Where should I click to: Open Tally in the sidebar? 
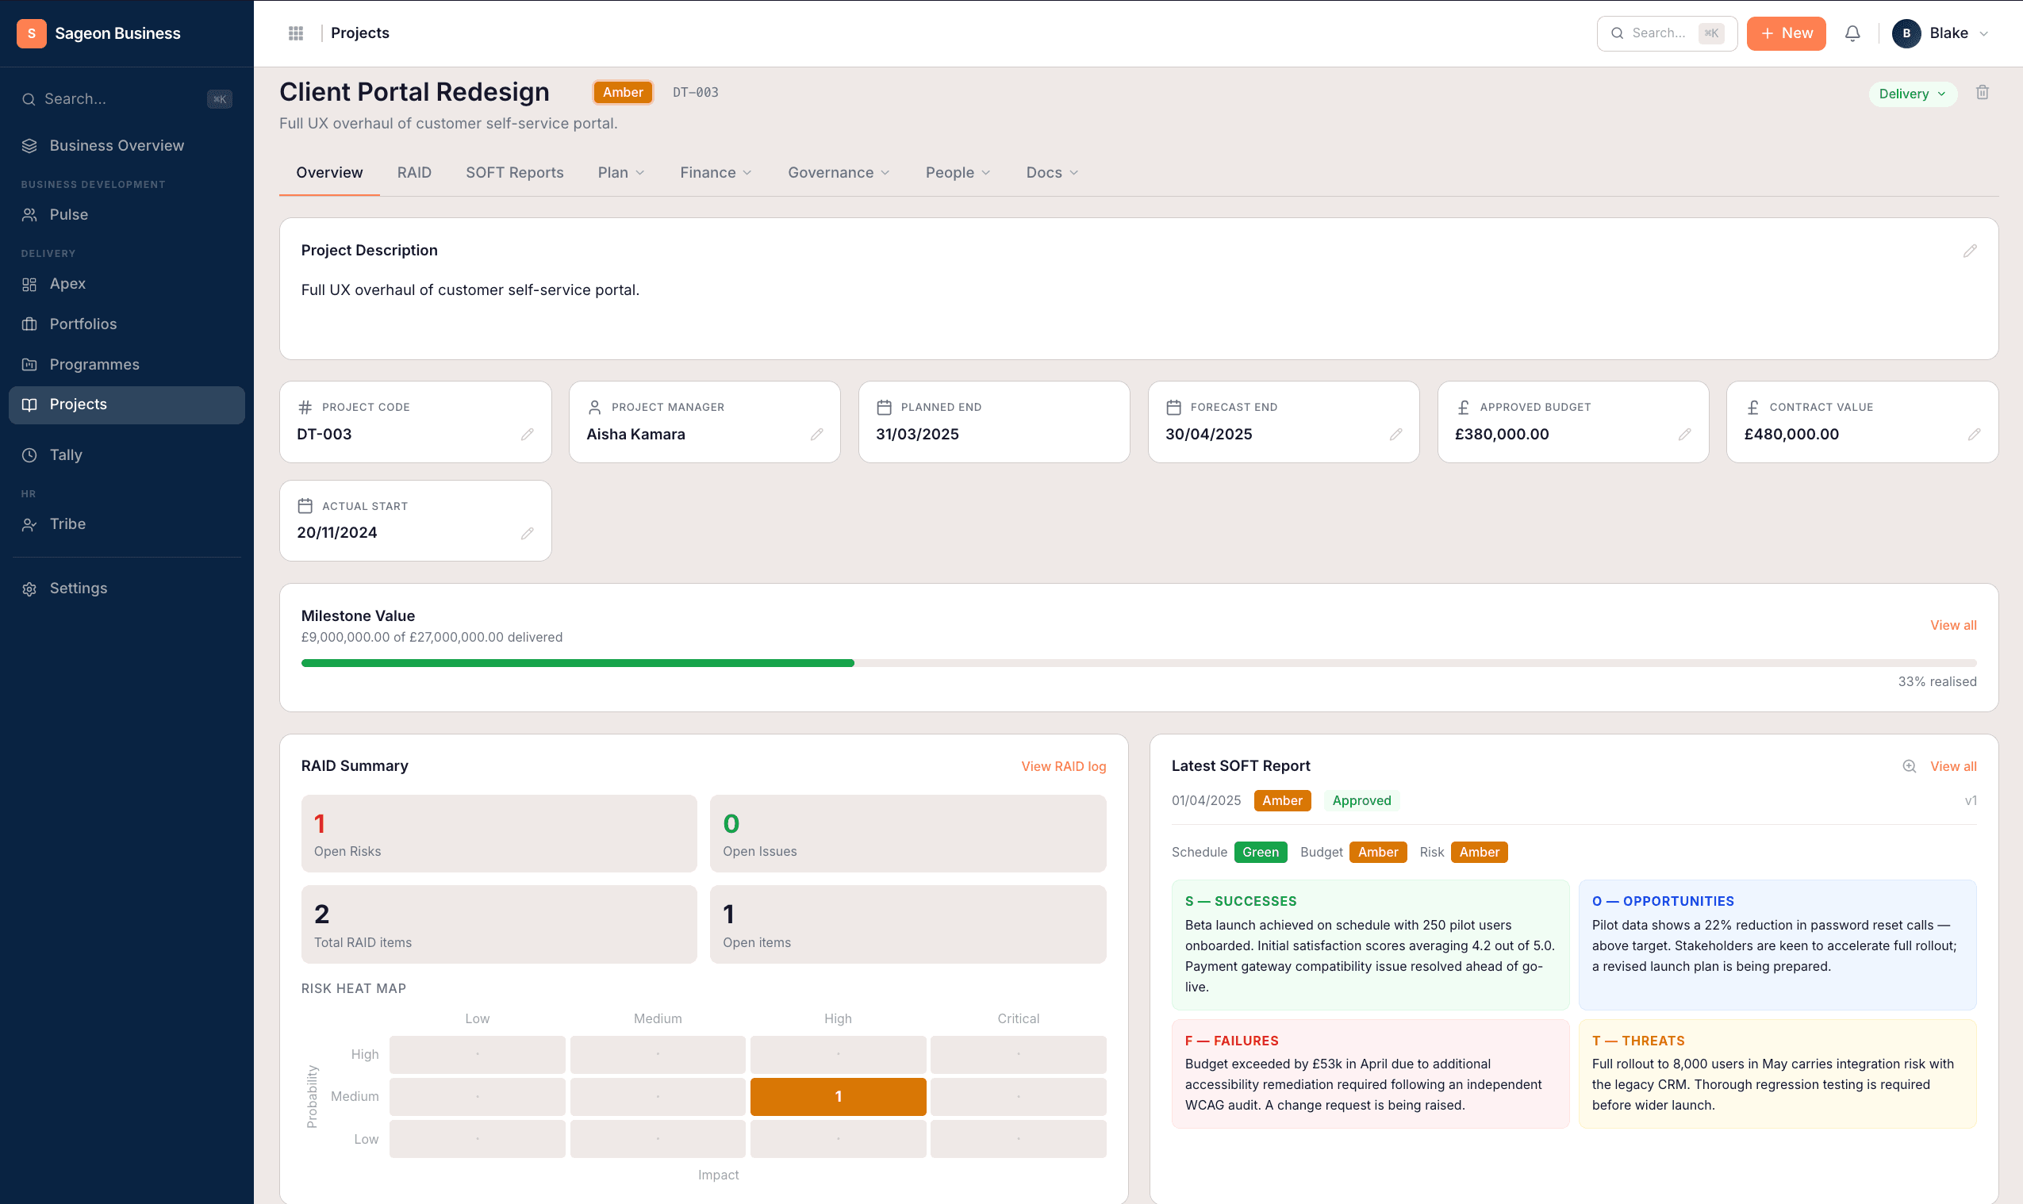127,455
